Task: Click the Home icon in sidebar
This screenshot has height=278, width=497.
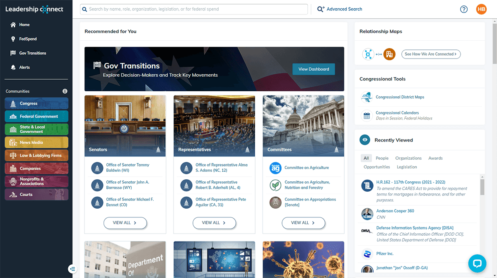Action: [13, 25]
